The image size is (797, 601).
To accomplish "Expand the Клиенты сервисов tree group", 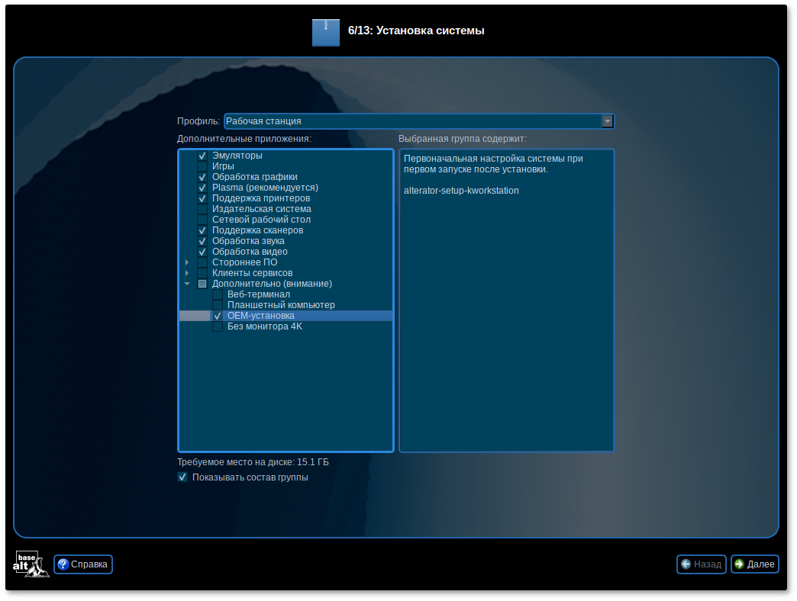I will pos(187,273).
